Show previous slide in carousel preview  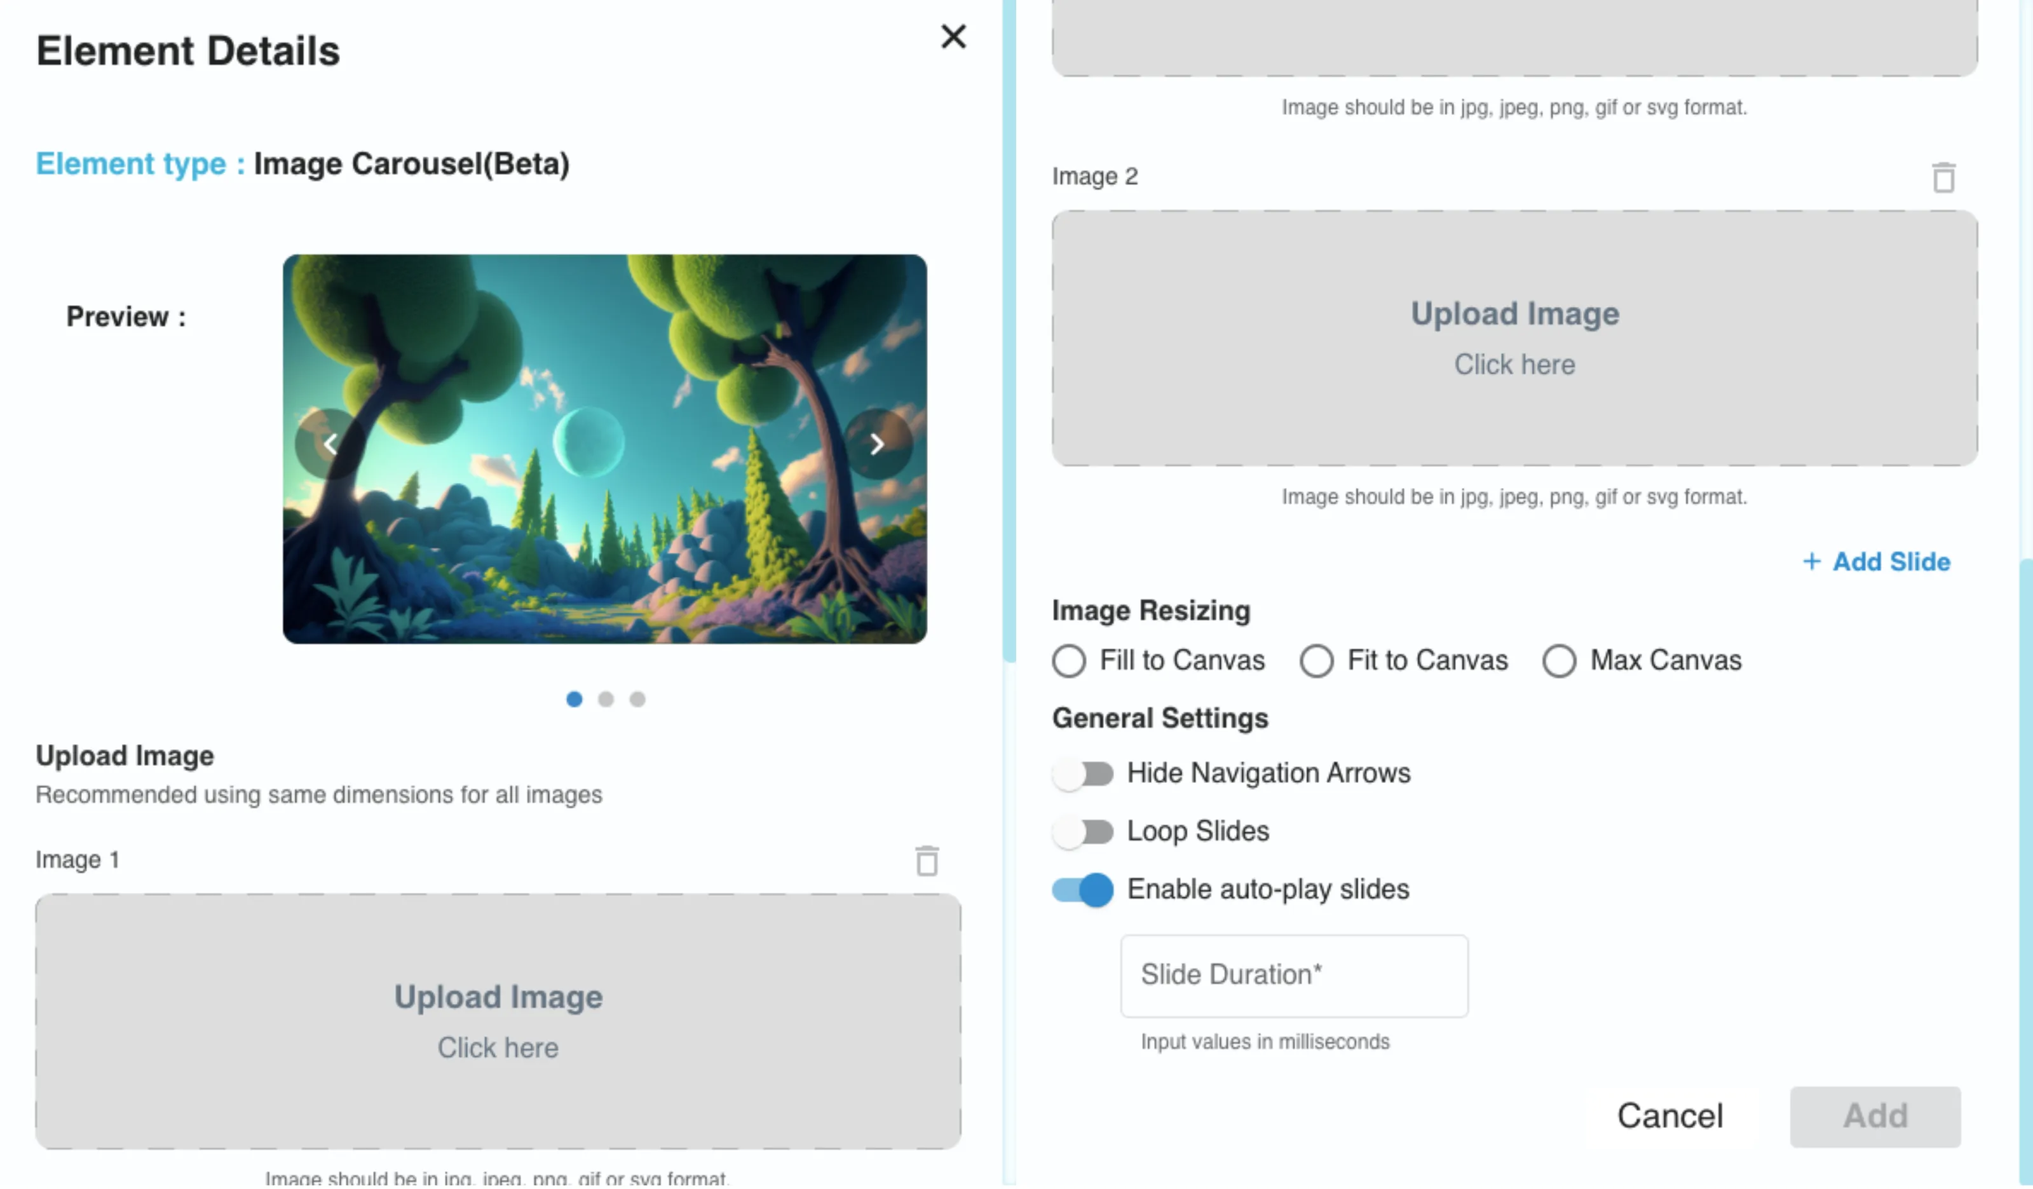coord(330,444)
